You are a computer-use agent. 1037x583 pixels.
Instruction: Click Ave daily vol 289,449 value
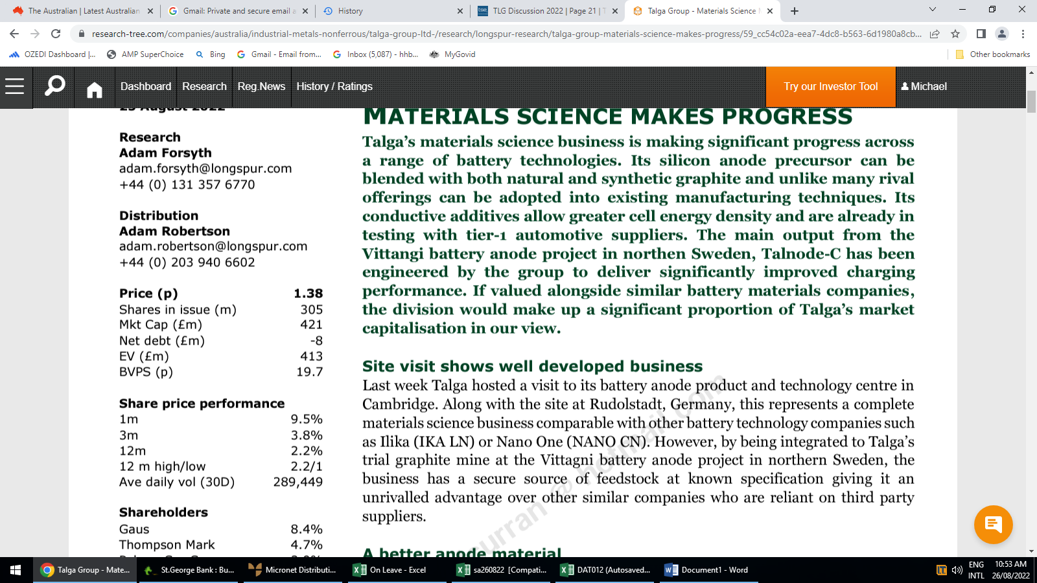297,482
